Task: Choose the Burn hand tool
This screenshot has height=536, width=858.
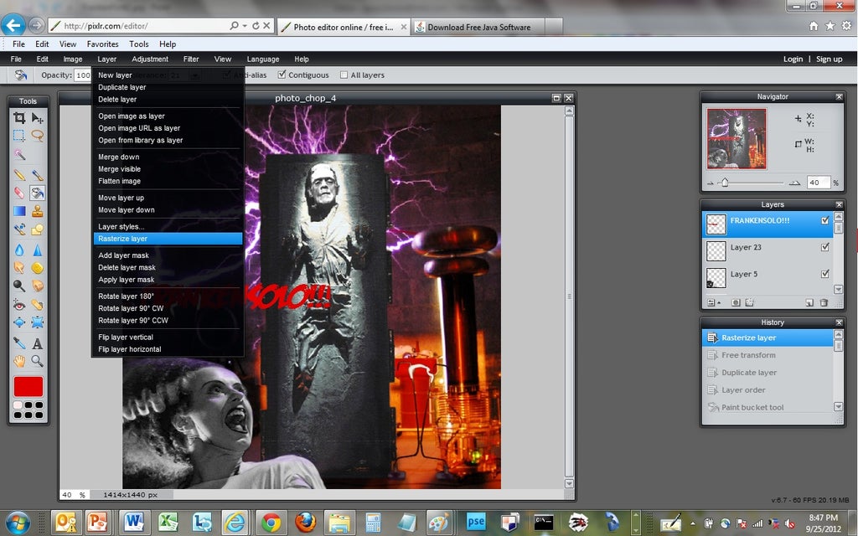Action: pos(37,286)
